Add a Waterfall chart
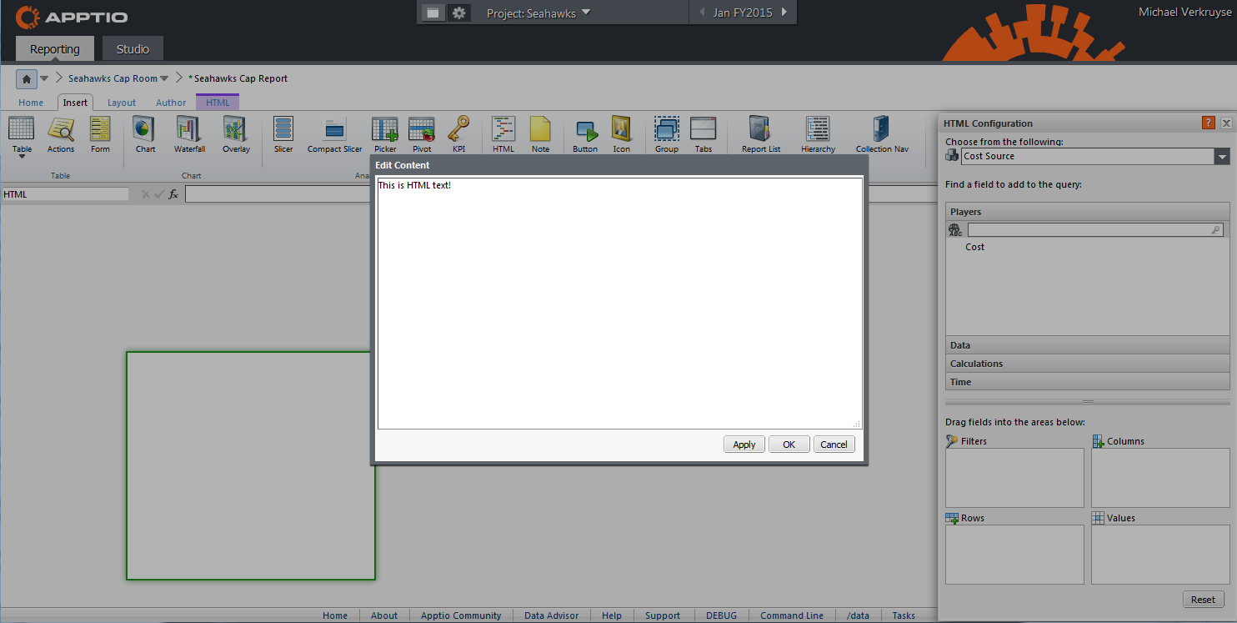The width and height of the screenshot is (1237, 623). coord(189,135)
